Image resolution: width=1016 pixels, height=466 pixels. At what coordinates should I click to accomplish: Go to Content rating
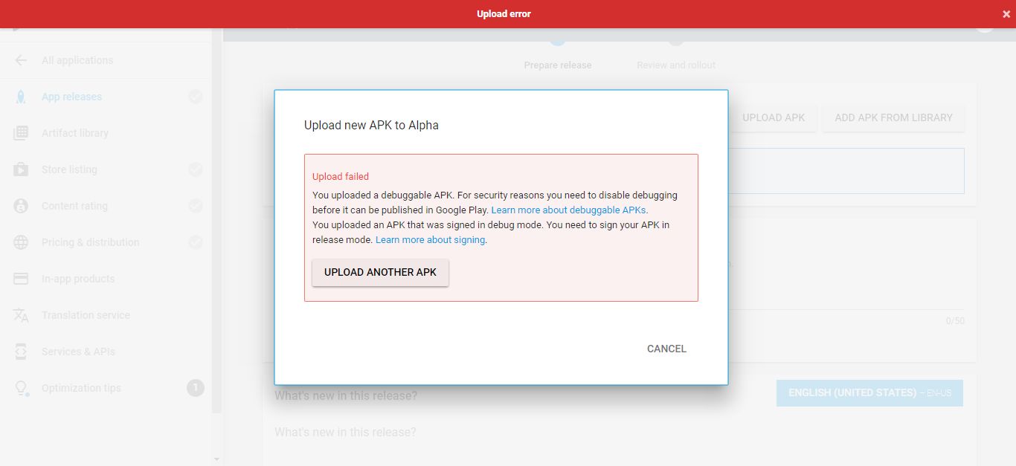74,206
